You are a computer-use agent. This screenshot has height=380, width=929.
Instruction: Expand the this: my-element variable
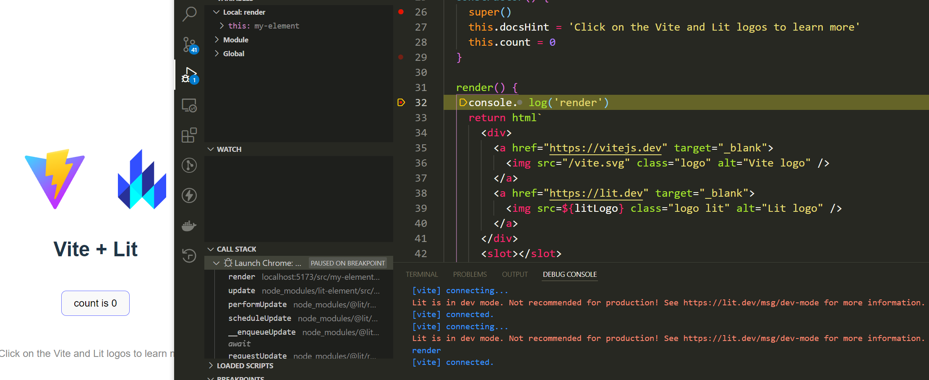click(222, 26)
